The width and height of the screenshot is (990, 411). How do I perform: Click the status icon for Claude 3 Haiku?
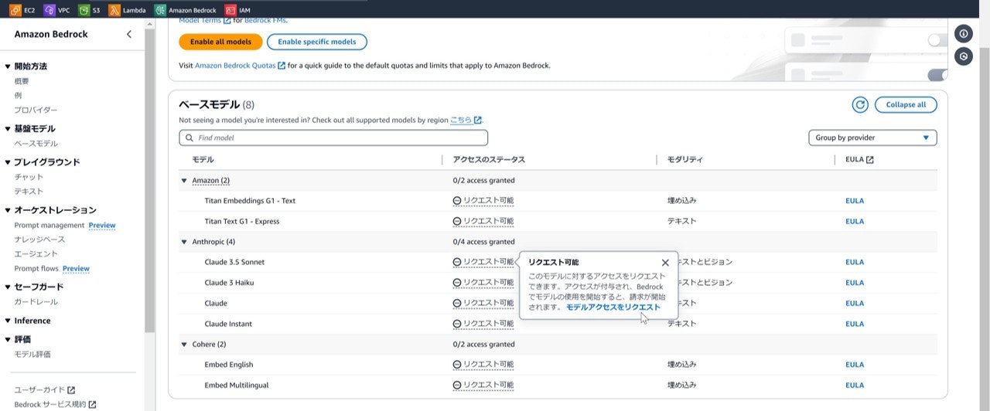click(457, 283)
